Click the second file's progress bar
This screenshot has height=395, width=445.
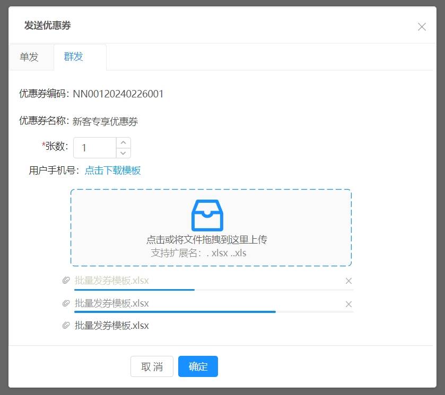pos(175,312)
